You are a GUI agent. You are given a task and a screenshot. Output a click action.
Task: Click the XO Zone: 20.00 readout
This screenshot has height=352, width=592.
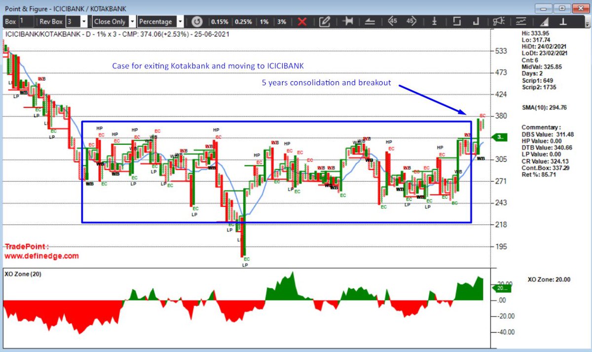tap(549, 280)
